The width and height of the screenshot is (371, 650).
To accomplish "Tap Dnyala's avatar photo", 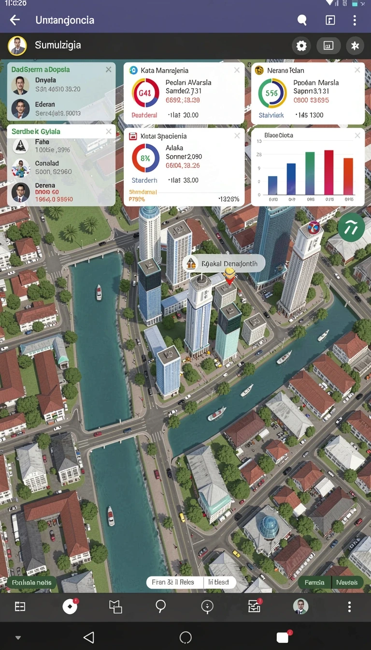I will click(20, 85).
